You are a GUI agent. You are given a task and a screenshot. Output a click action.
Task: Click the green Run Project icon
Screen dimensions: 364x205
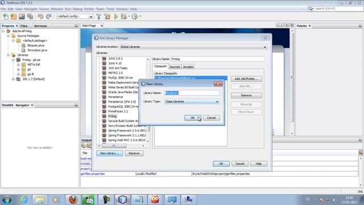tap(116, 17)
